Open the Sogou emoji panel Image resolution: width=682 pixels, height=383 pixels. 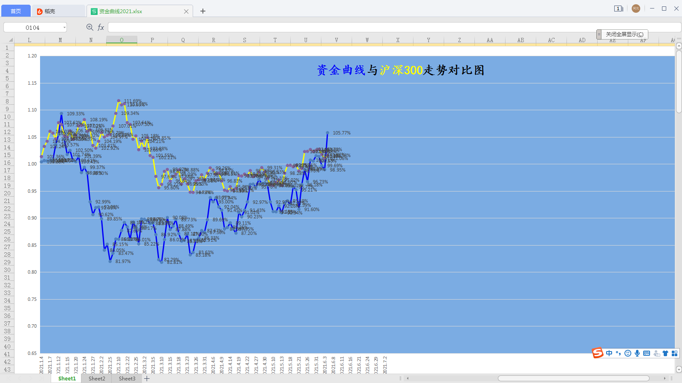click(x=627, y=353)
